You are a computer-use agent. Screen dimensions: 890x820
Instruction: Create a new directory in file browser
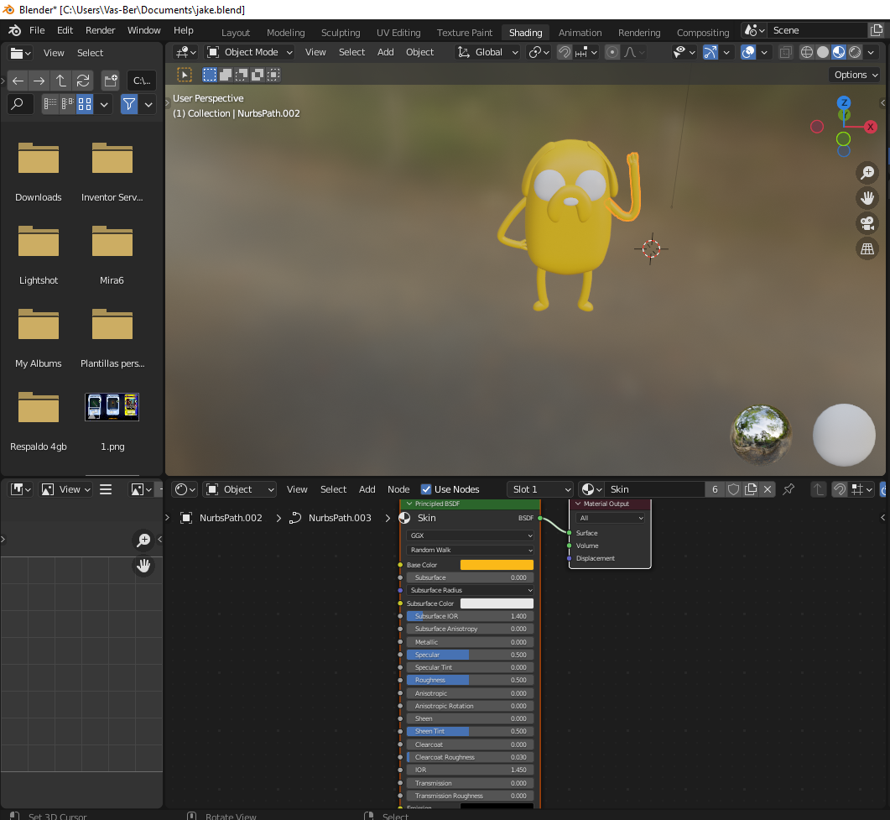pyautogui.click(x=111, y=81)
